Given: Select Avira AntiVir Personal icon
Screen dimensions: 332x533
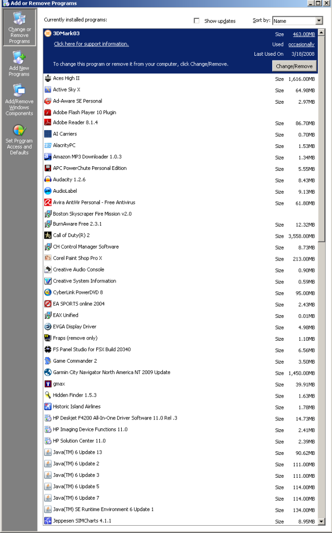Looking at the screenshot, I should click(48, 202).
